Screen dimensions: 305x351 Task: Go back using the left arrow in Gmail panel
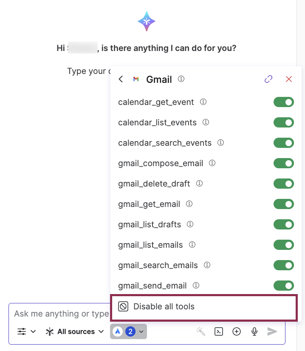pos(120,79)
